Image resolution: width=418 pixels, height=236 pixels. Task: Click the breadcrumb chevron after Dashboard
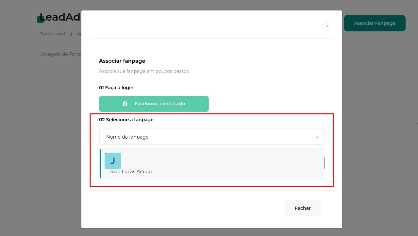(x=71, y=34)
